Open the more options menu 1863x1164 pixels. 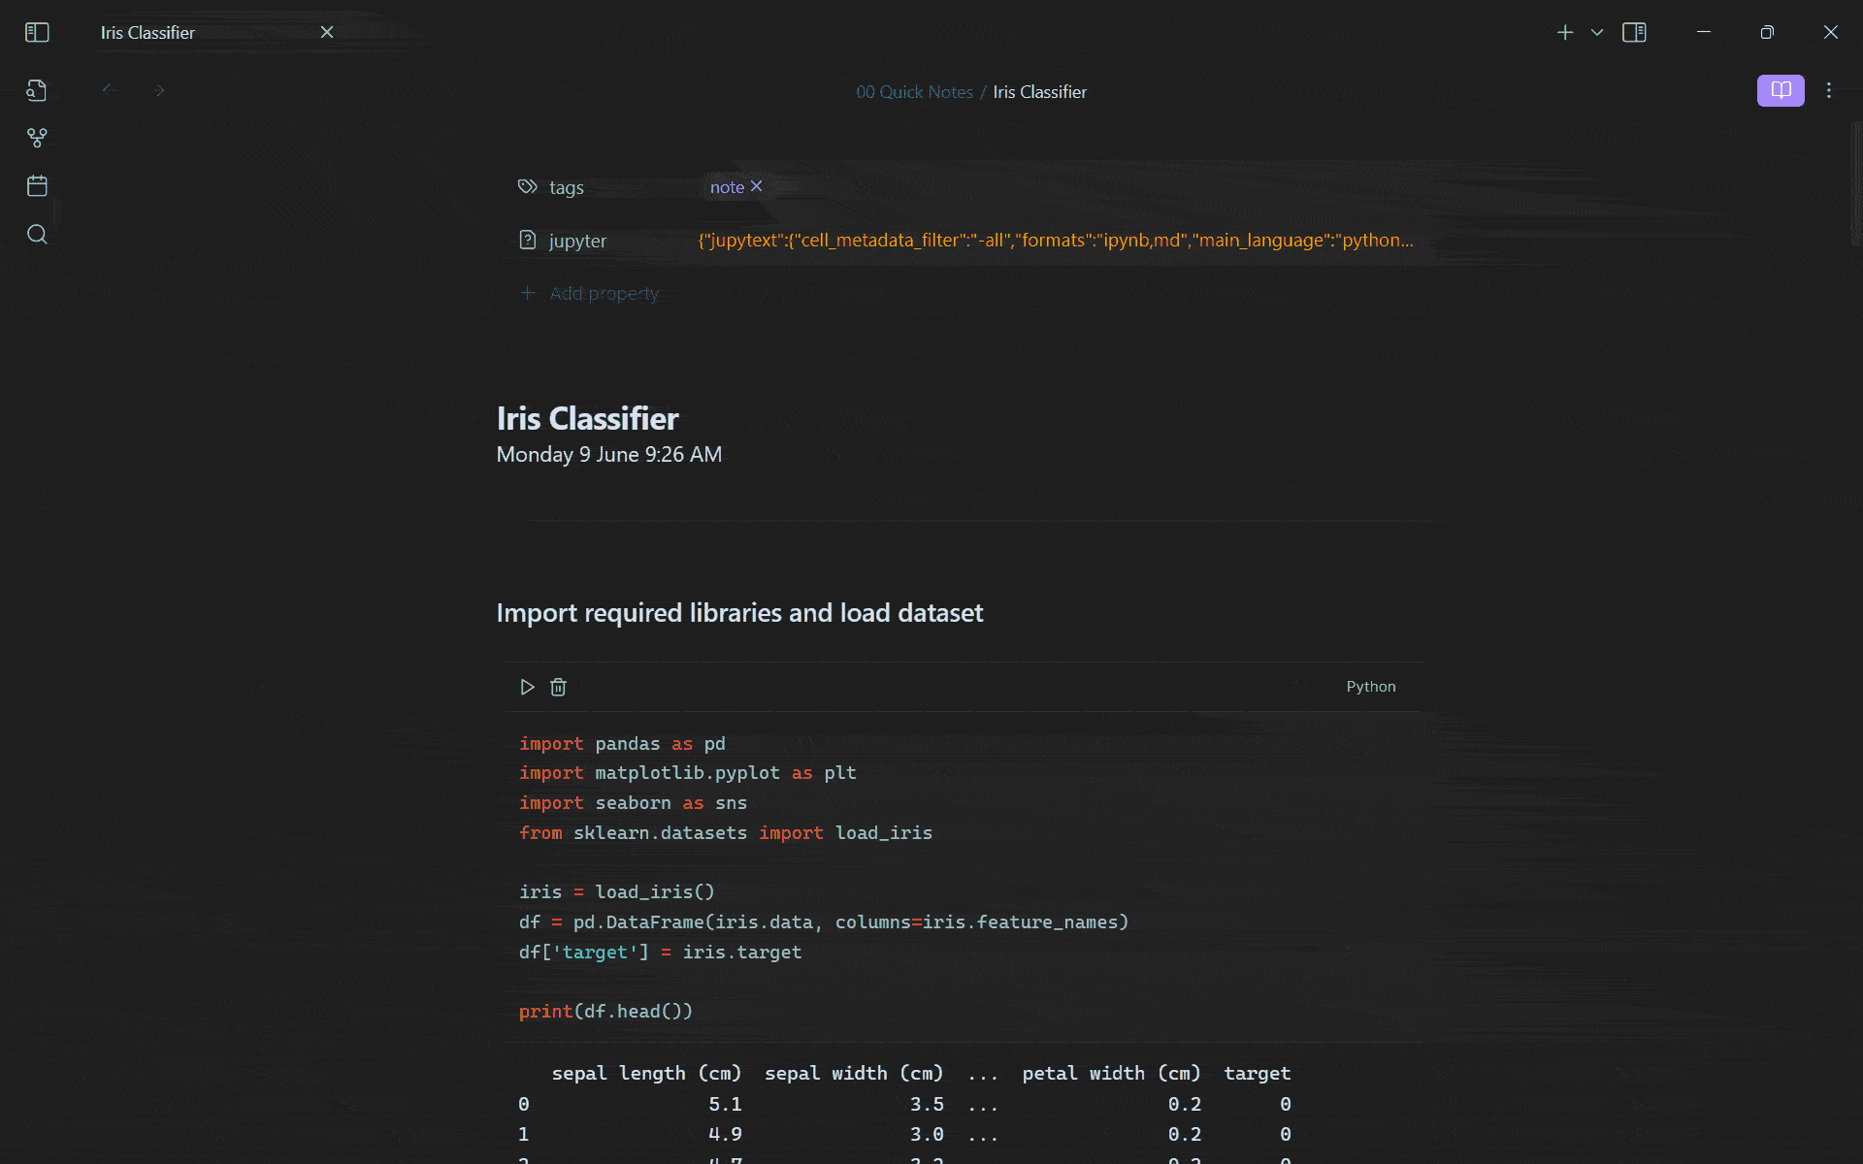tap(1829, 90)
